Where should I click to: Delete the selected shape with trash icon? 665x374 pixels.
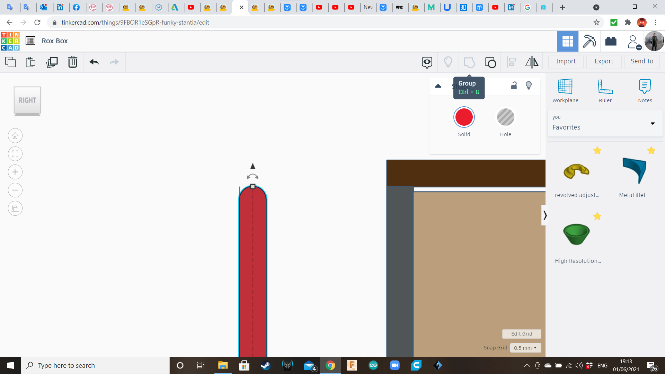73,62
